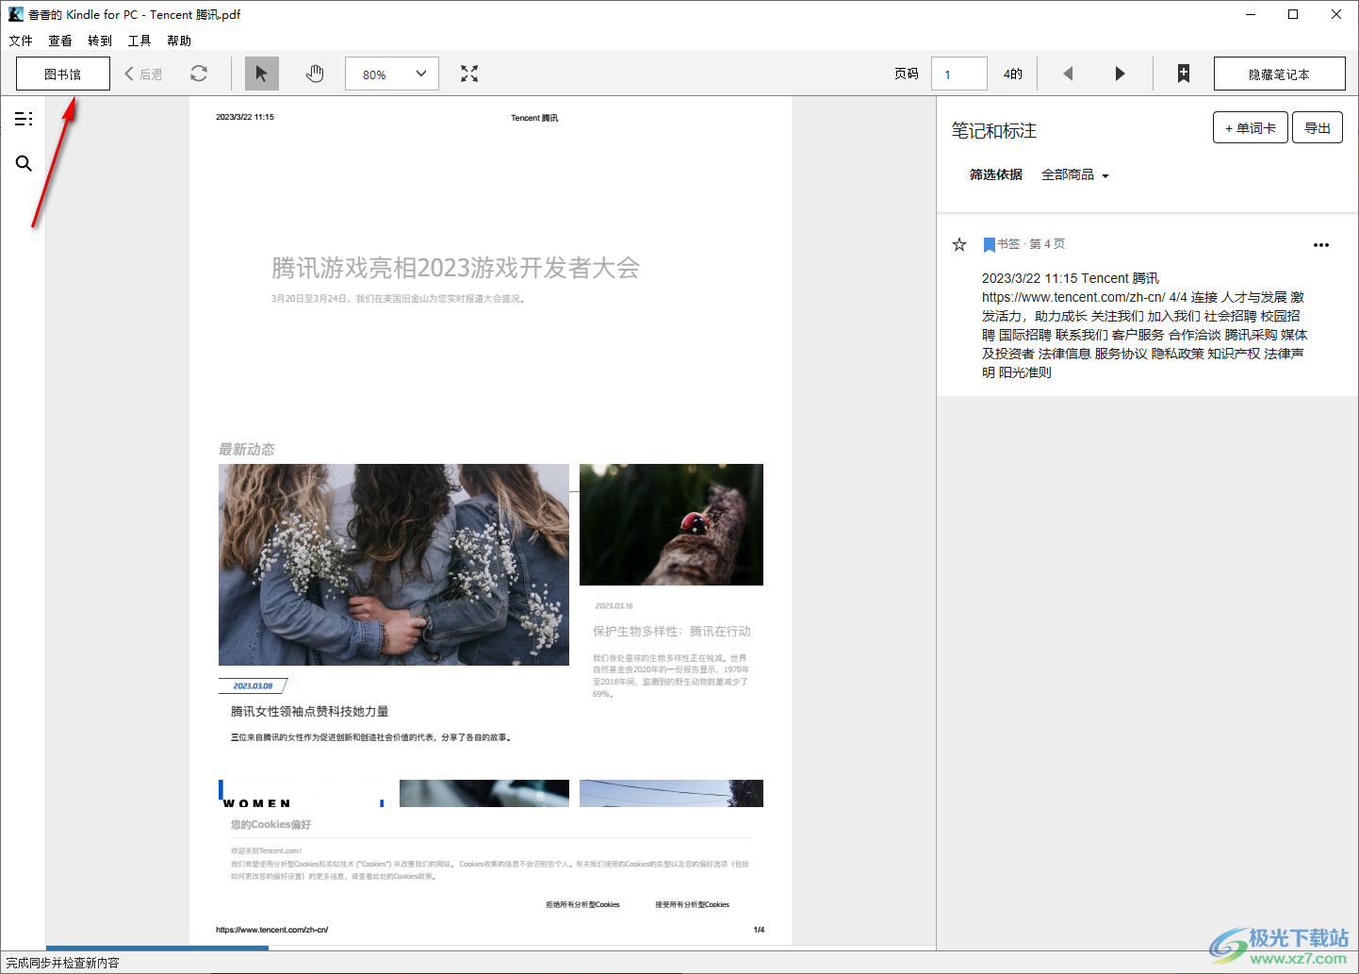Click the 书签 · 第 4 页 label
The height and width of the screenshot is (974, 1359).
(x=1031, y=244)
